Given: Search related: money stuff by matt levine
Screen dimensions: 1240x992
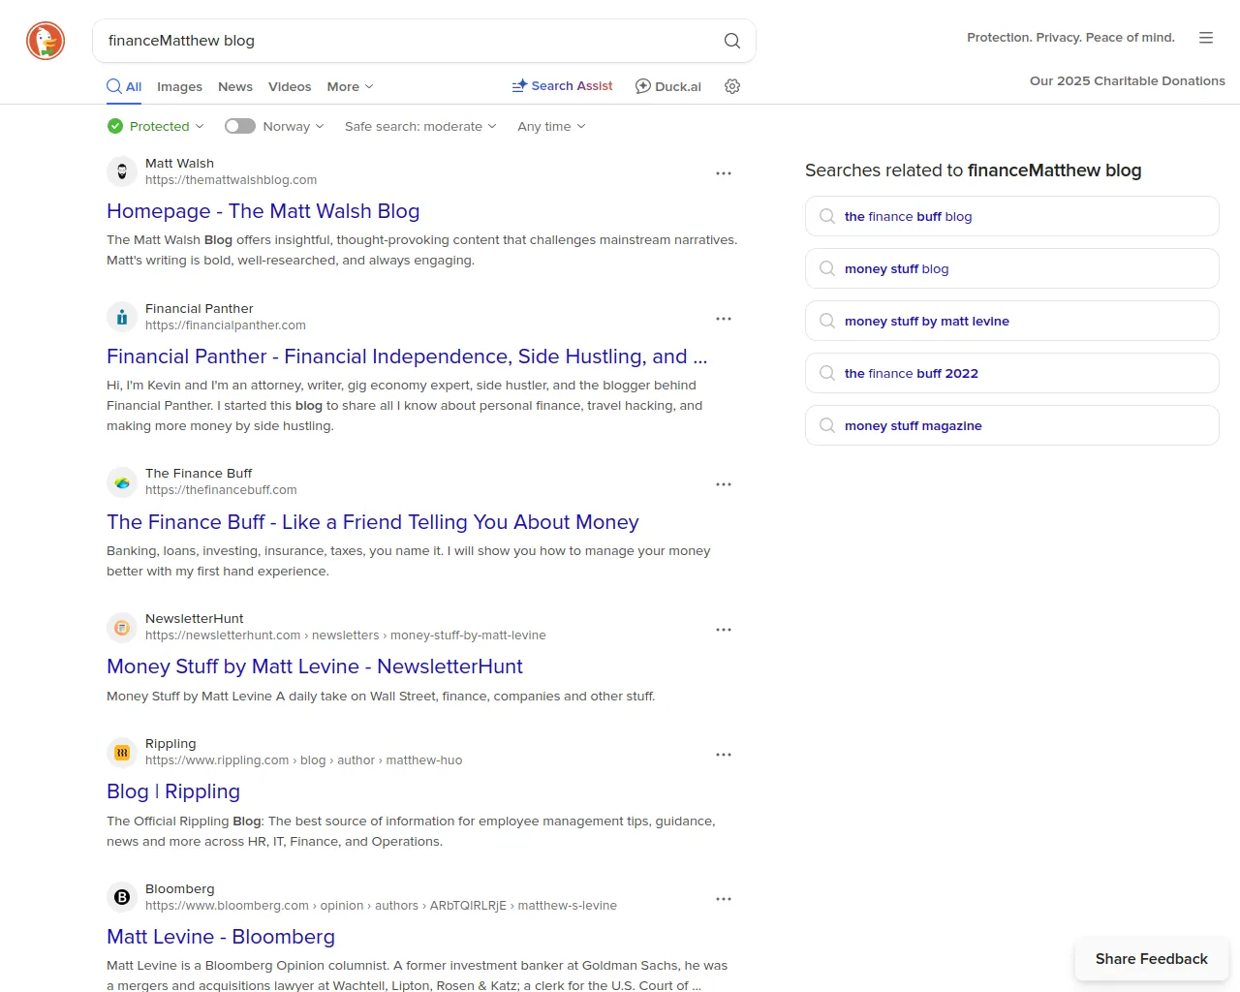Looking at the screenshot, I should pyautogui.click(x=1012, y=321).
